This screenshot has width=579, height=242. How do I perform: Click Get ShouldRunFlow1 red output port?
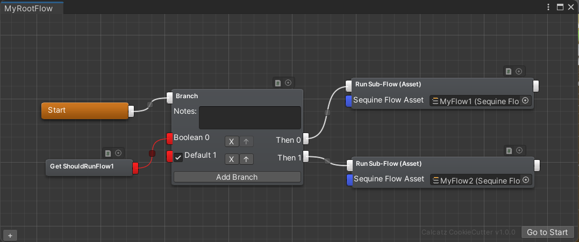135,168
